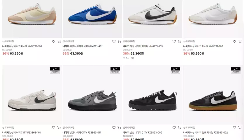Open the gum-sole FZ5593-002 shoe image
Image resolution: width=244 pixels, height=140 pixels.
point(213,95)
